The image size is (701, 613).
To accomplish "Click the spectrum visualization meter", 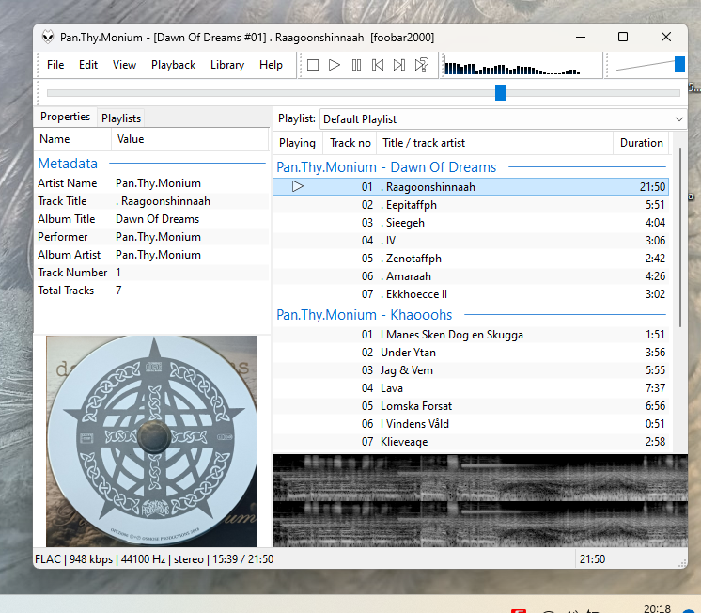I will [x=521, y=65].
